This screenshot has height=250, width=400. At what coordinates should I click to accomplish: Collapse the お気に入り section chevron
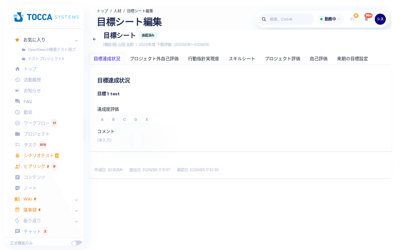[x=76, y=41]
